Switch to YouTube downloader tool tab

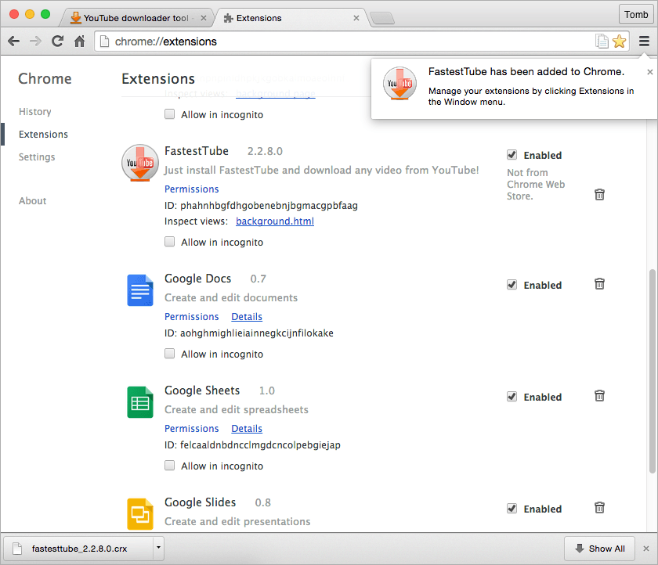(136, 18)
